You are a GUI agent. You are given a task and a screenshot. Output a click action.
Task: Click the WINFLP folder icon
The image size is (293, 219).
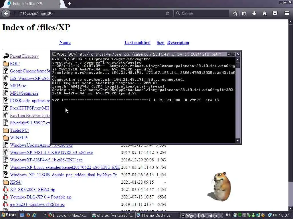pyautogui.click(x=6, y=138)
